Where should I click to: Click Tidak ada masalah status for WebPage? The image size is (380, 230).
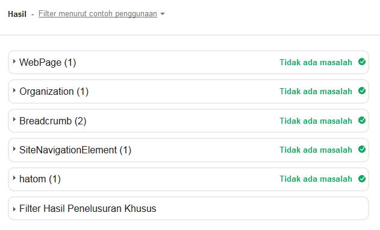(316, 62)
